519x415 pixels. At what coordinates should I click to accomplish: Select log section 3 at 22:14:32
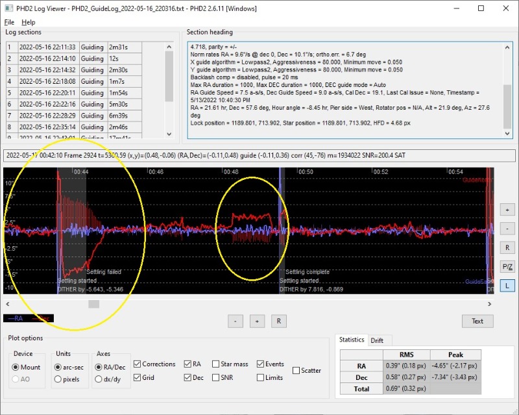tap(74, 70)
